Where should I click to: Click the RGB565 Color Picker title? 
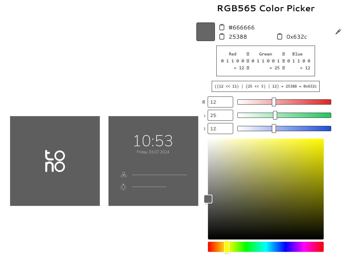point(266,8)
